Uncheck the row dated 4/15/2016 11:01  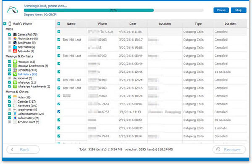(x=59, y=31)
